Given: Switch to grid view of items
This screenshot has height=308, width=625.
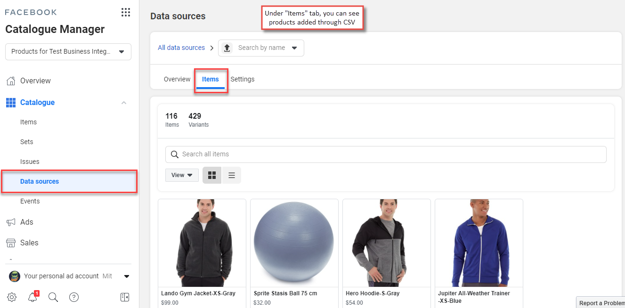Looking at the screenshot, I should pyautogui.click(x=212, y=175).
